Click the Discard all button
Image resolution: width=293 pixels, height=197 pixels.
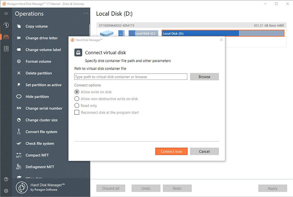(x=110, y=188)
